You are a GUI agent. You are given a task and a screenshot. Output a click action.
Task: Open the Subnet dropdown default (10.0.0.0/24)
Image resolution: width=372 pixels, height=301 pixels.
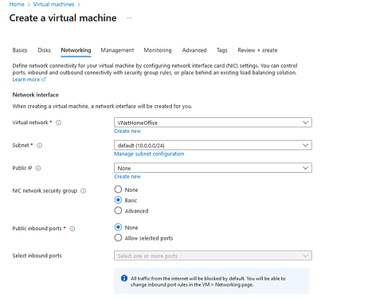tap(213, 145)
